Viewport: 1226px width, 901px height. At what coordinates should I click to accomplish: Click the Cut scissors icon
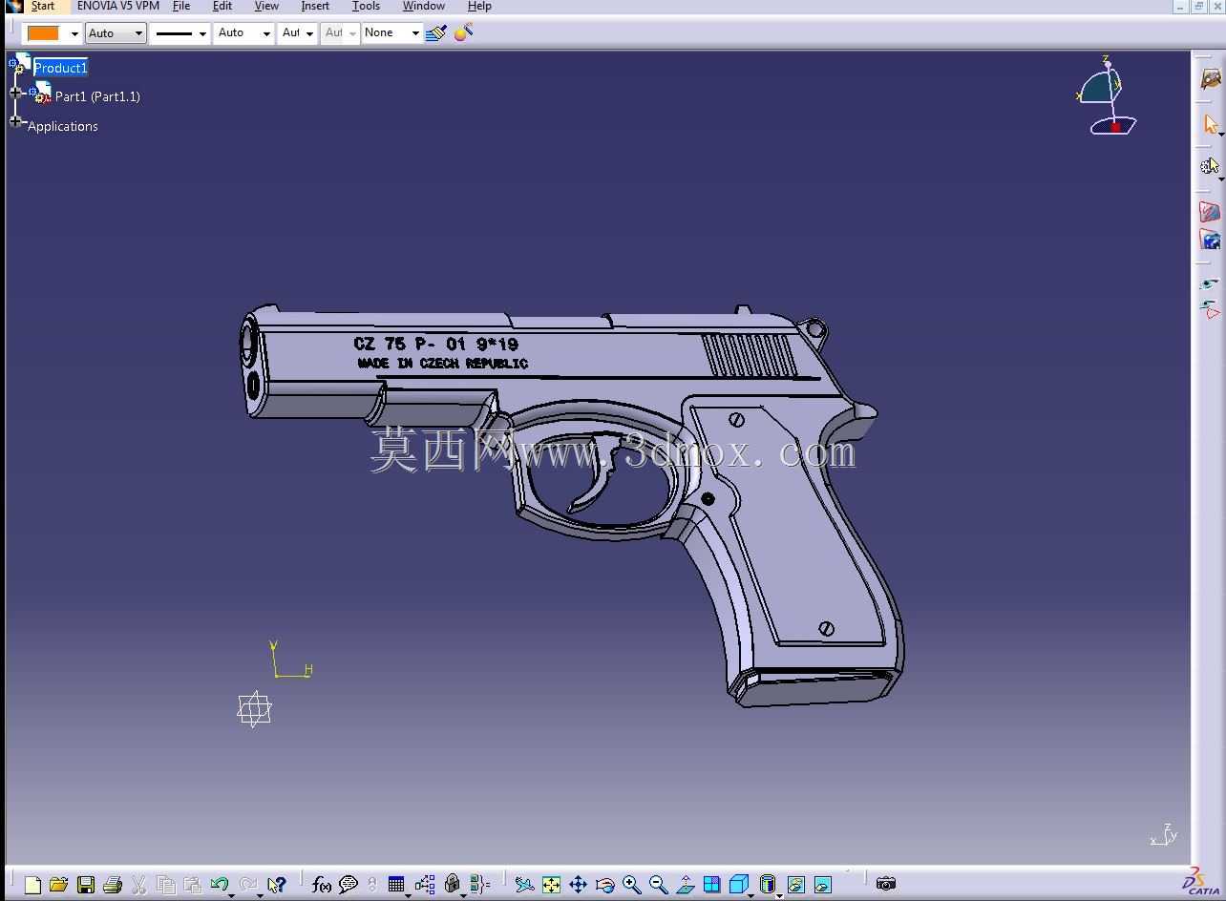(x=138, y=885)
